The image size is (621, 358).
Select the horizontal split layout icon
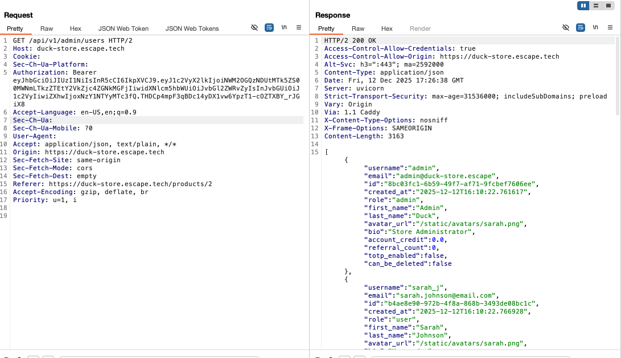click(x=595, y=6)
